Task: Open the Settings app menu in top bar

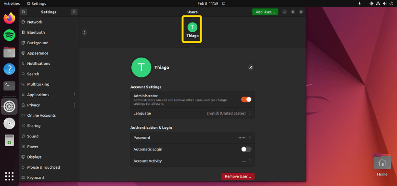Action: coord(37,3)
